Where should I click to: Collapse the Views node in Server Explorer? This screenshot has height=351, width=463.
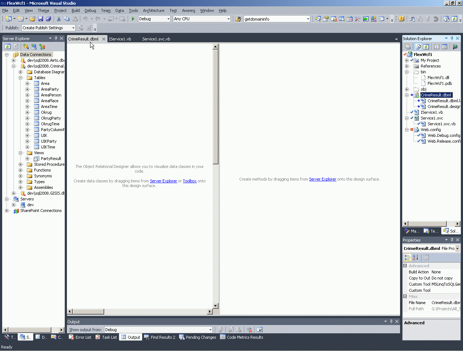pyautogui.click(x=21, y=153)
